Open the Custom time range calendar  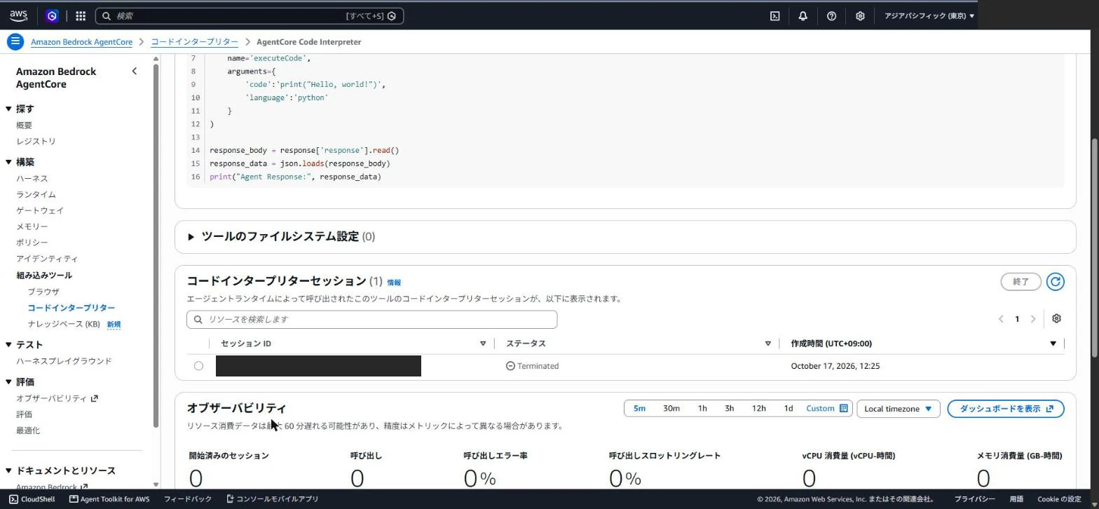(x=827, y=409)
